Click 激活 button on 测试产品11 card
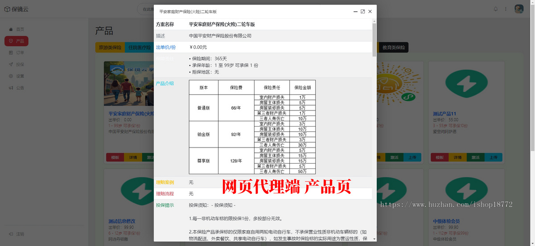 (475, 157)
